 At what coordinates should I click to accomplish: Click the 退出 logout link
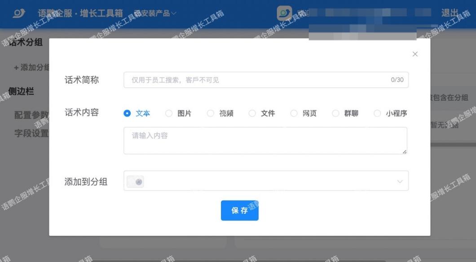click(450, 13)
